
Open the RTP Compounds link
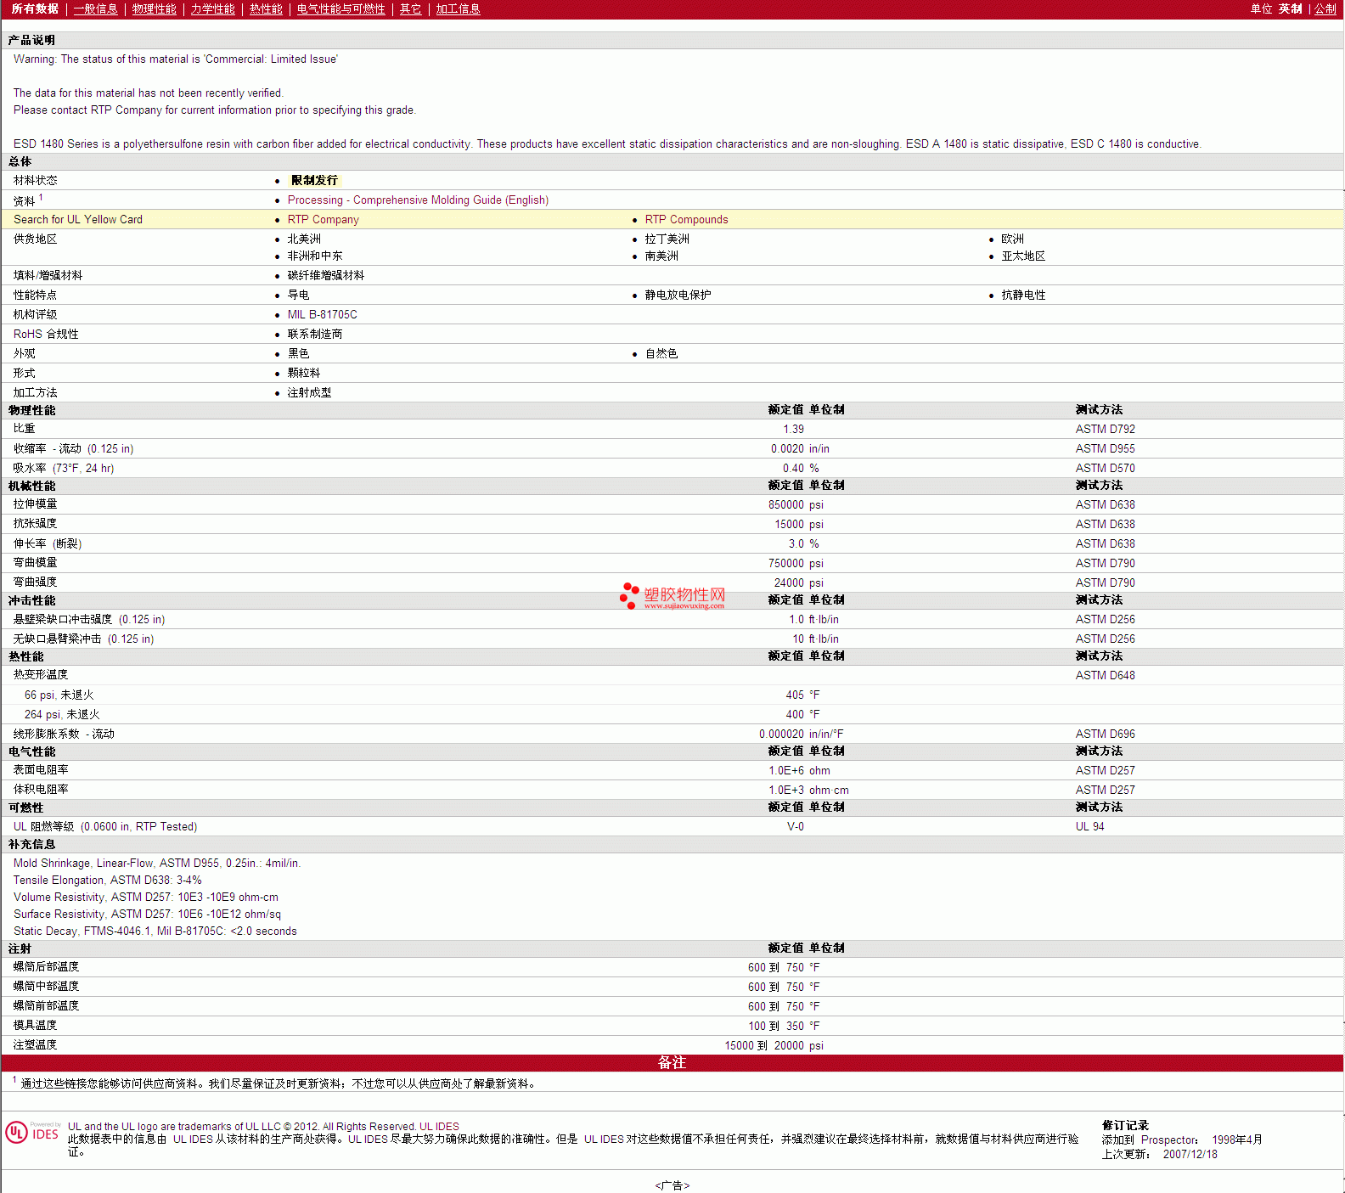(x=686, y=220)
